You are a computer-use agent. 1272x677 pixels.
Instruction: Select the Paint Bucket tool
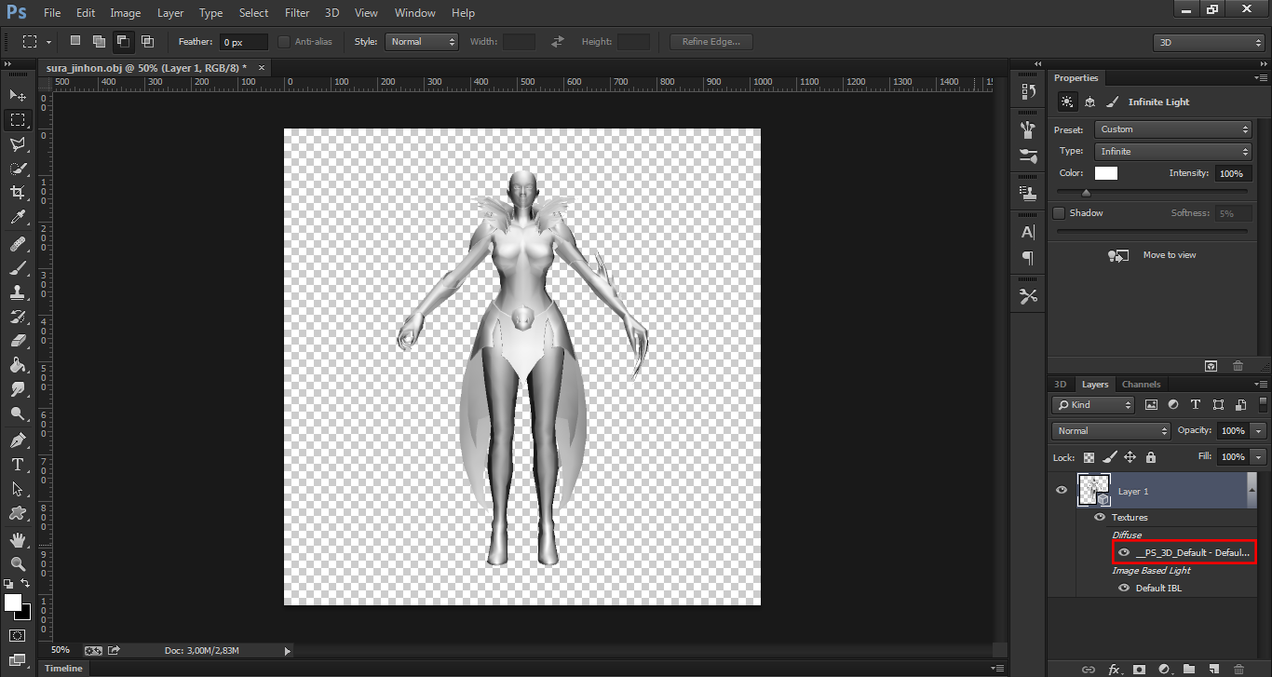click(x=18, y=365)
